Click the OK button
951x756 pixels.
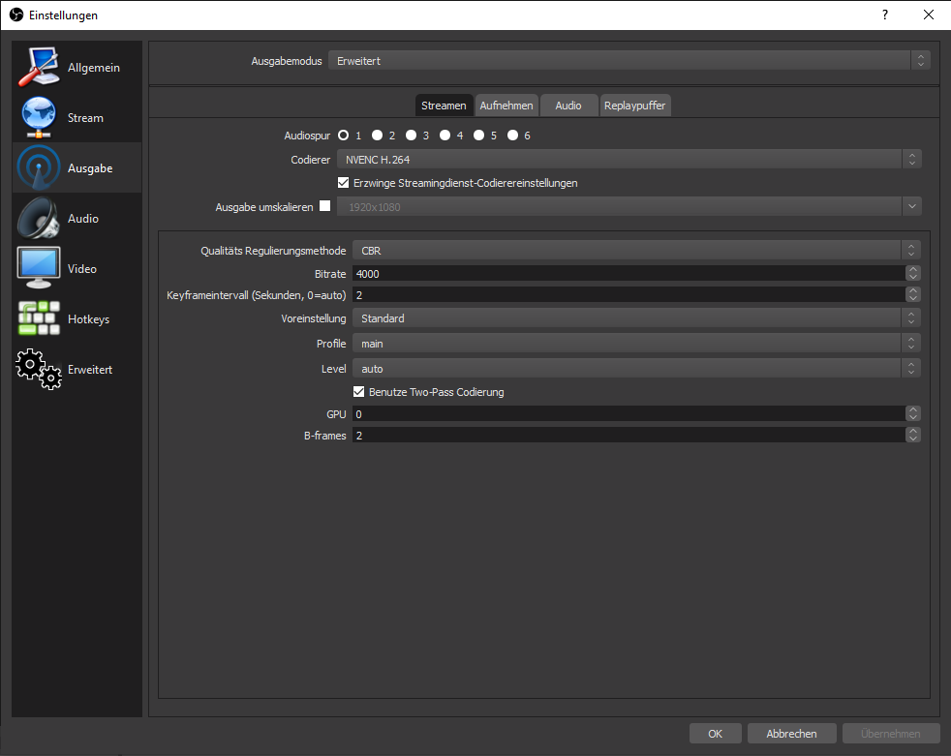tap(715, 734)
